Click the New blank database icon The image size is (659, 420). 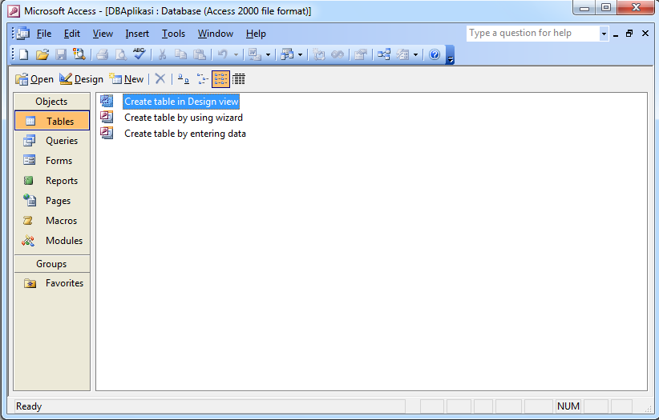click(23, 54)
